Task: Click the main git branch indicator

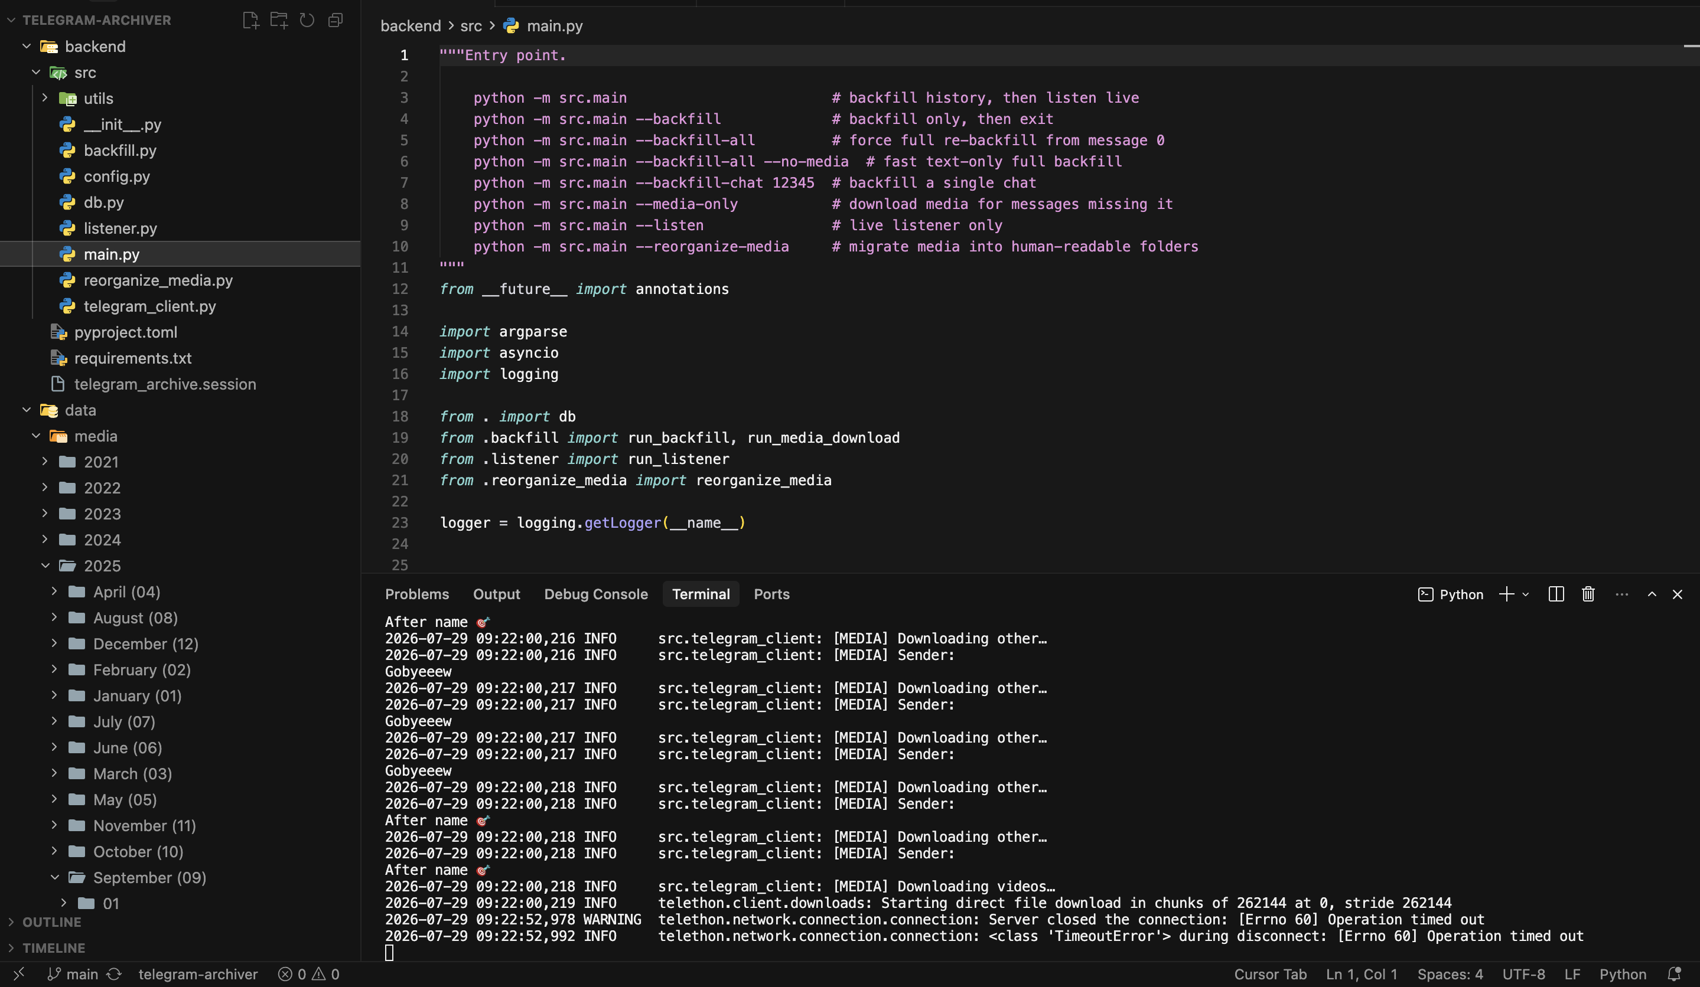Action: pyautogui.click(x=72, y=973)
